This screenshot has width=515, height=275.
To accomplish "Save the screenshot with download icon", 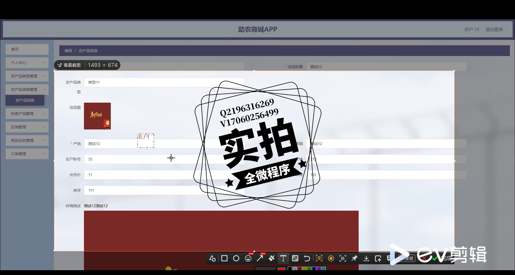I will pos(366,258).
